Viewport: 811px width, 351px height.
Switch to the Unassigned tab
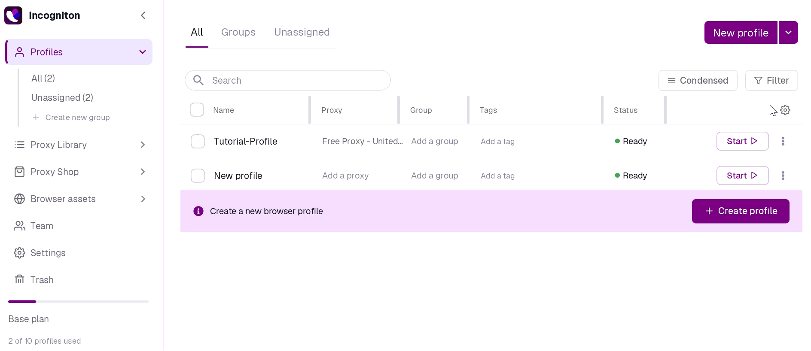click(x=302, y=32)
